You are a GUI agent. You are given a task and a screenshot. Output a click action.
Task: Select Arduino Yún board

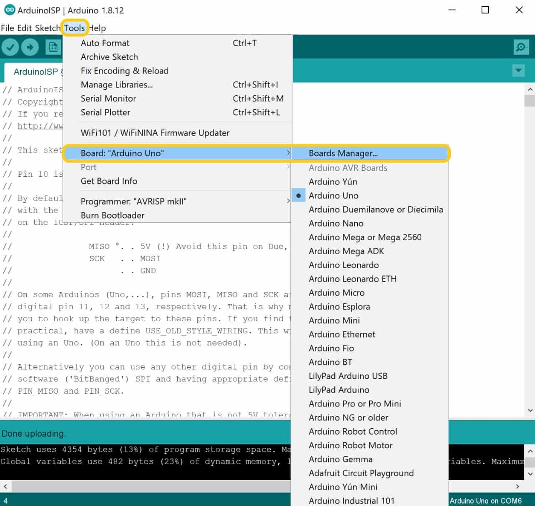pos(370,182)
